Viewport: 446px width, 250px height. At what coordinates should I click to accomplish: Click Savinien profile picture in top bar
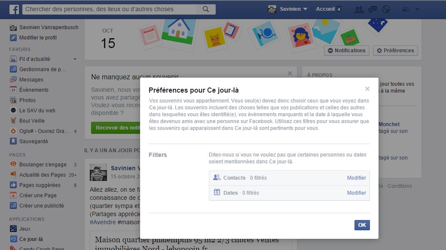coord(272,9)
